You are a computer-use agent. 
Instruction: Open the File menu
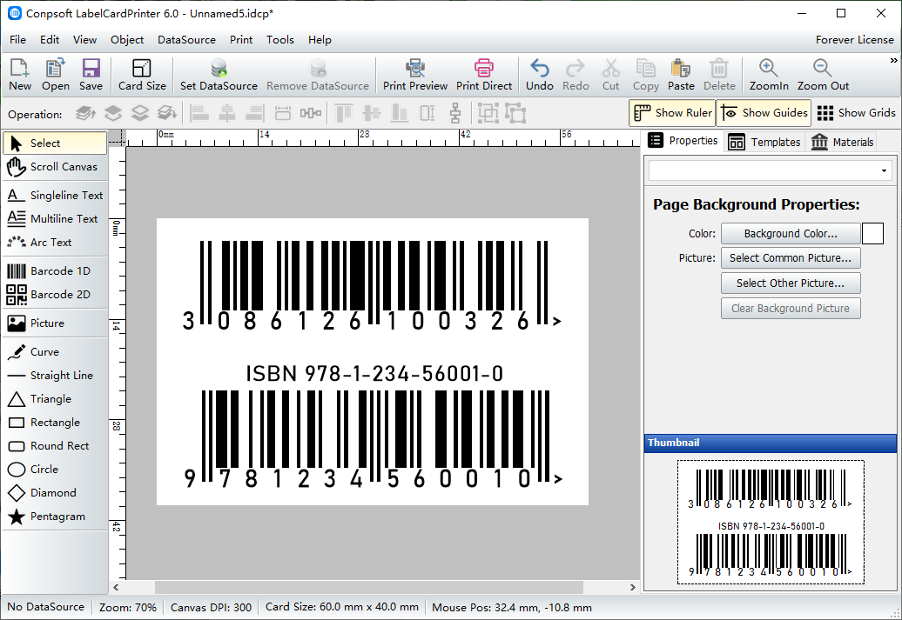click(17, 40)
